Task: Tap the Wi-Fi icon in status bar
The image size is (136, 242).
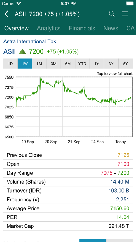Action: [19, 3]
